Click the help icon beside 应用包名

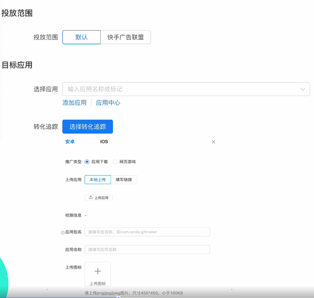(63, 232)
